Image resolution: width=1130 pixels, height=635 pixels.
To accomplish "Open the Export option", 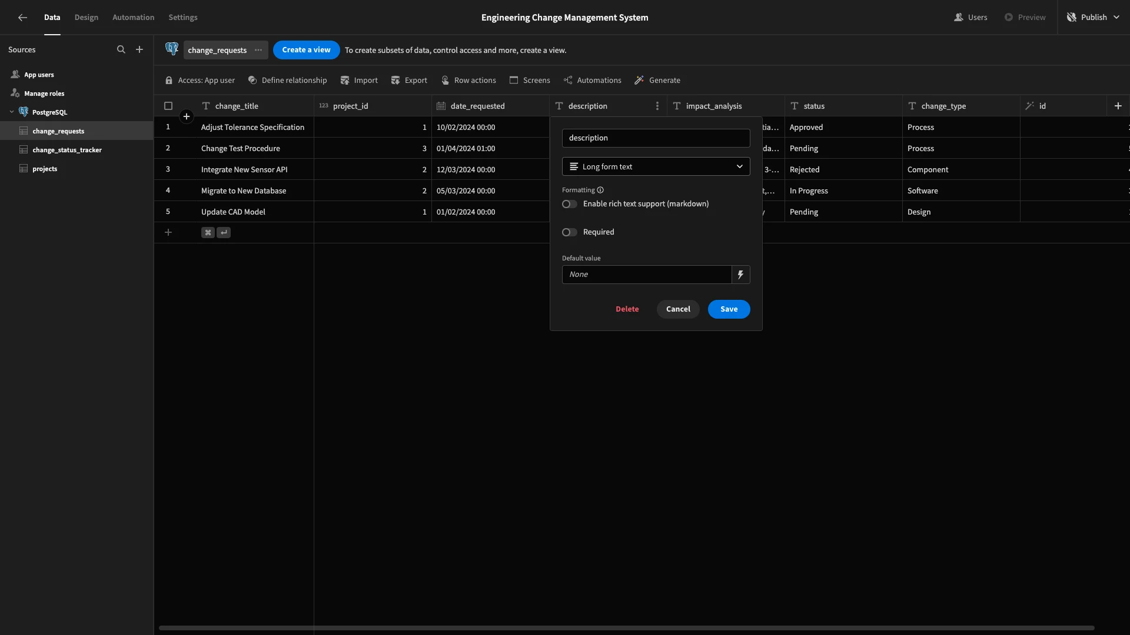I will (x=409, y=81).
